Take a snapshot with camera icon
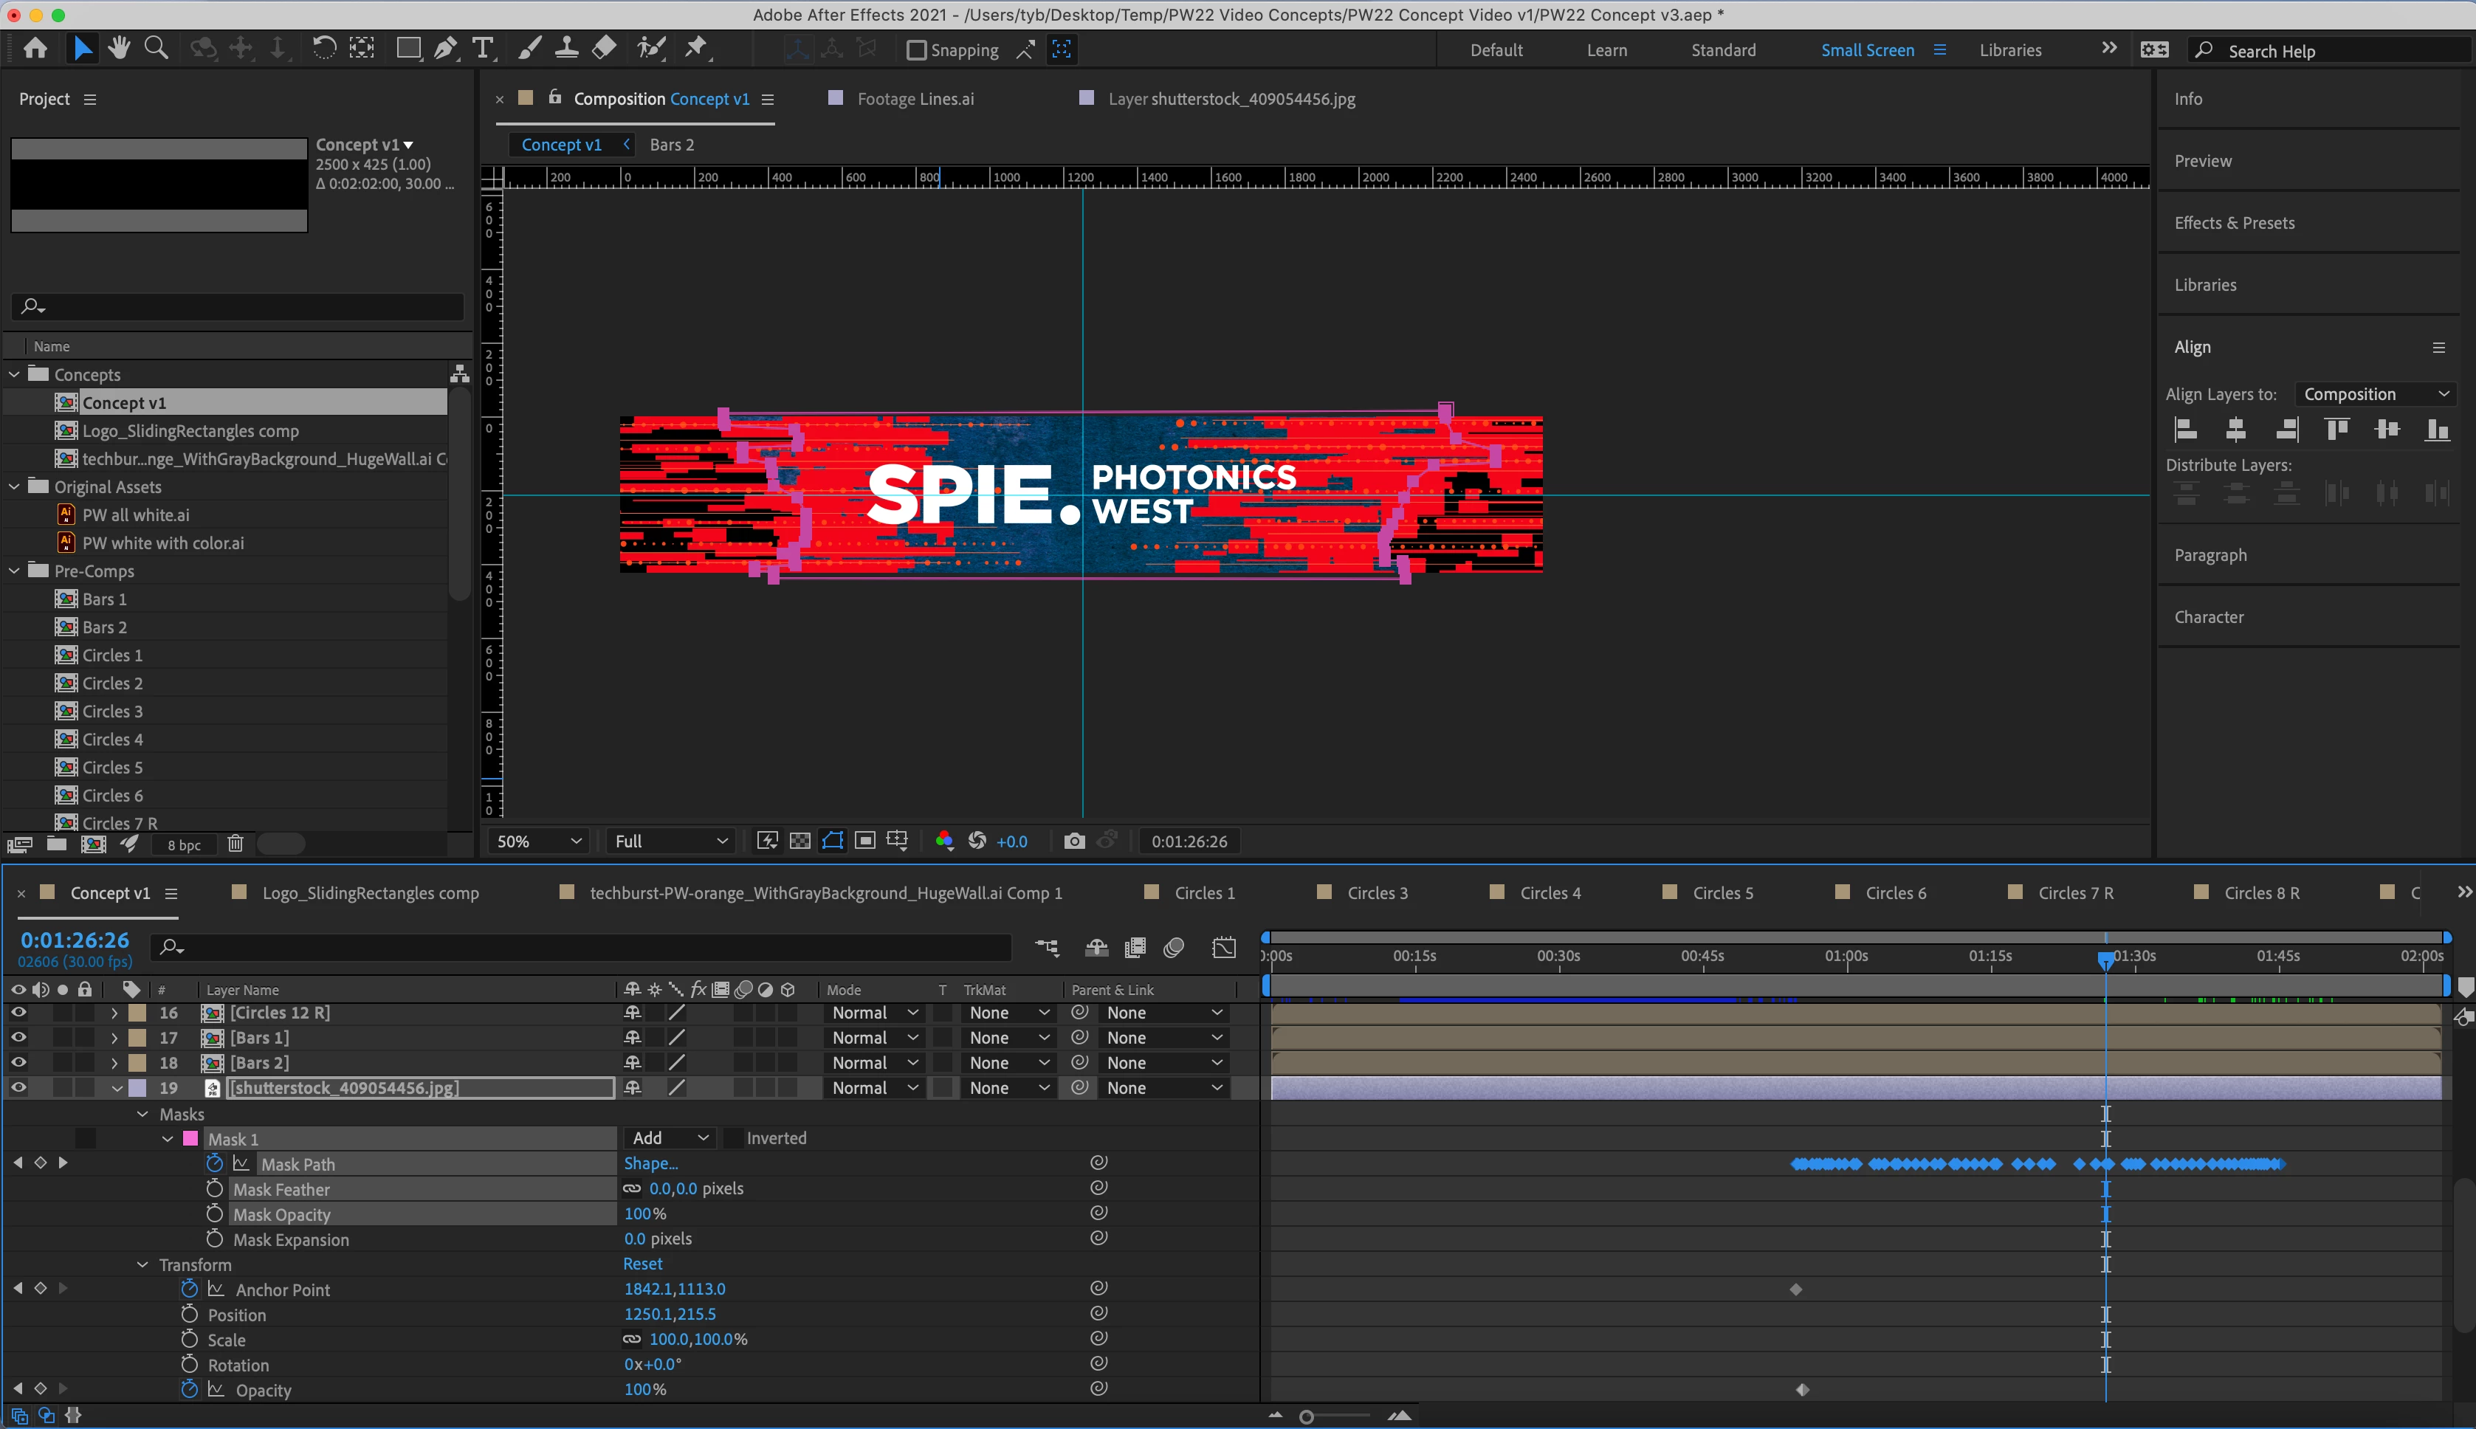Screen dimensions: 2476x1429 pos(1075,841)
